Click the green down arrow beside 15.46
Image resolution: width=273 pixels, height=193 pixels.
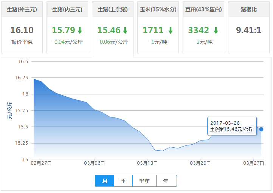(125, 31)
